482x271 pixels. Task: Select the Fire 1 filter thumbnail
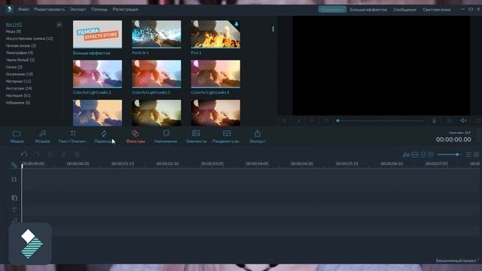[215, 34]
